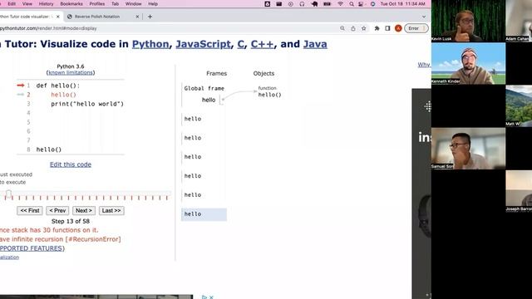Open the JavaScript link in the heading
This screenshot has height=299, width=532.
tap(203, 44)
